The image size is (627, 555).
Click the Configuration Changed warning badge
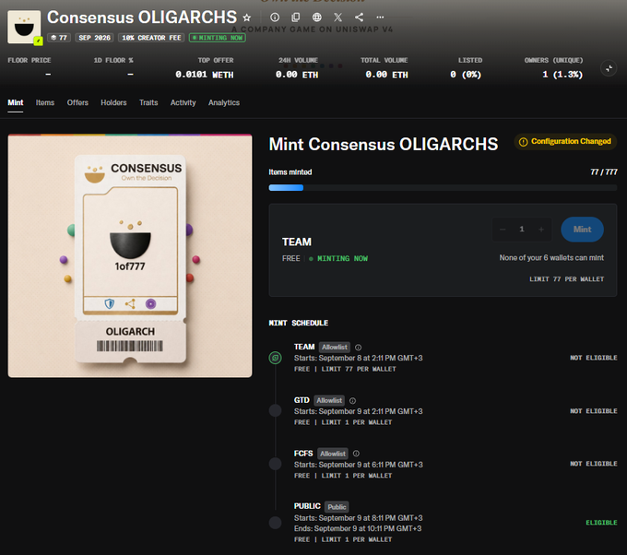[565, 142]
